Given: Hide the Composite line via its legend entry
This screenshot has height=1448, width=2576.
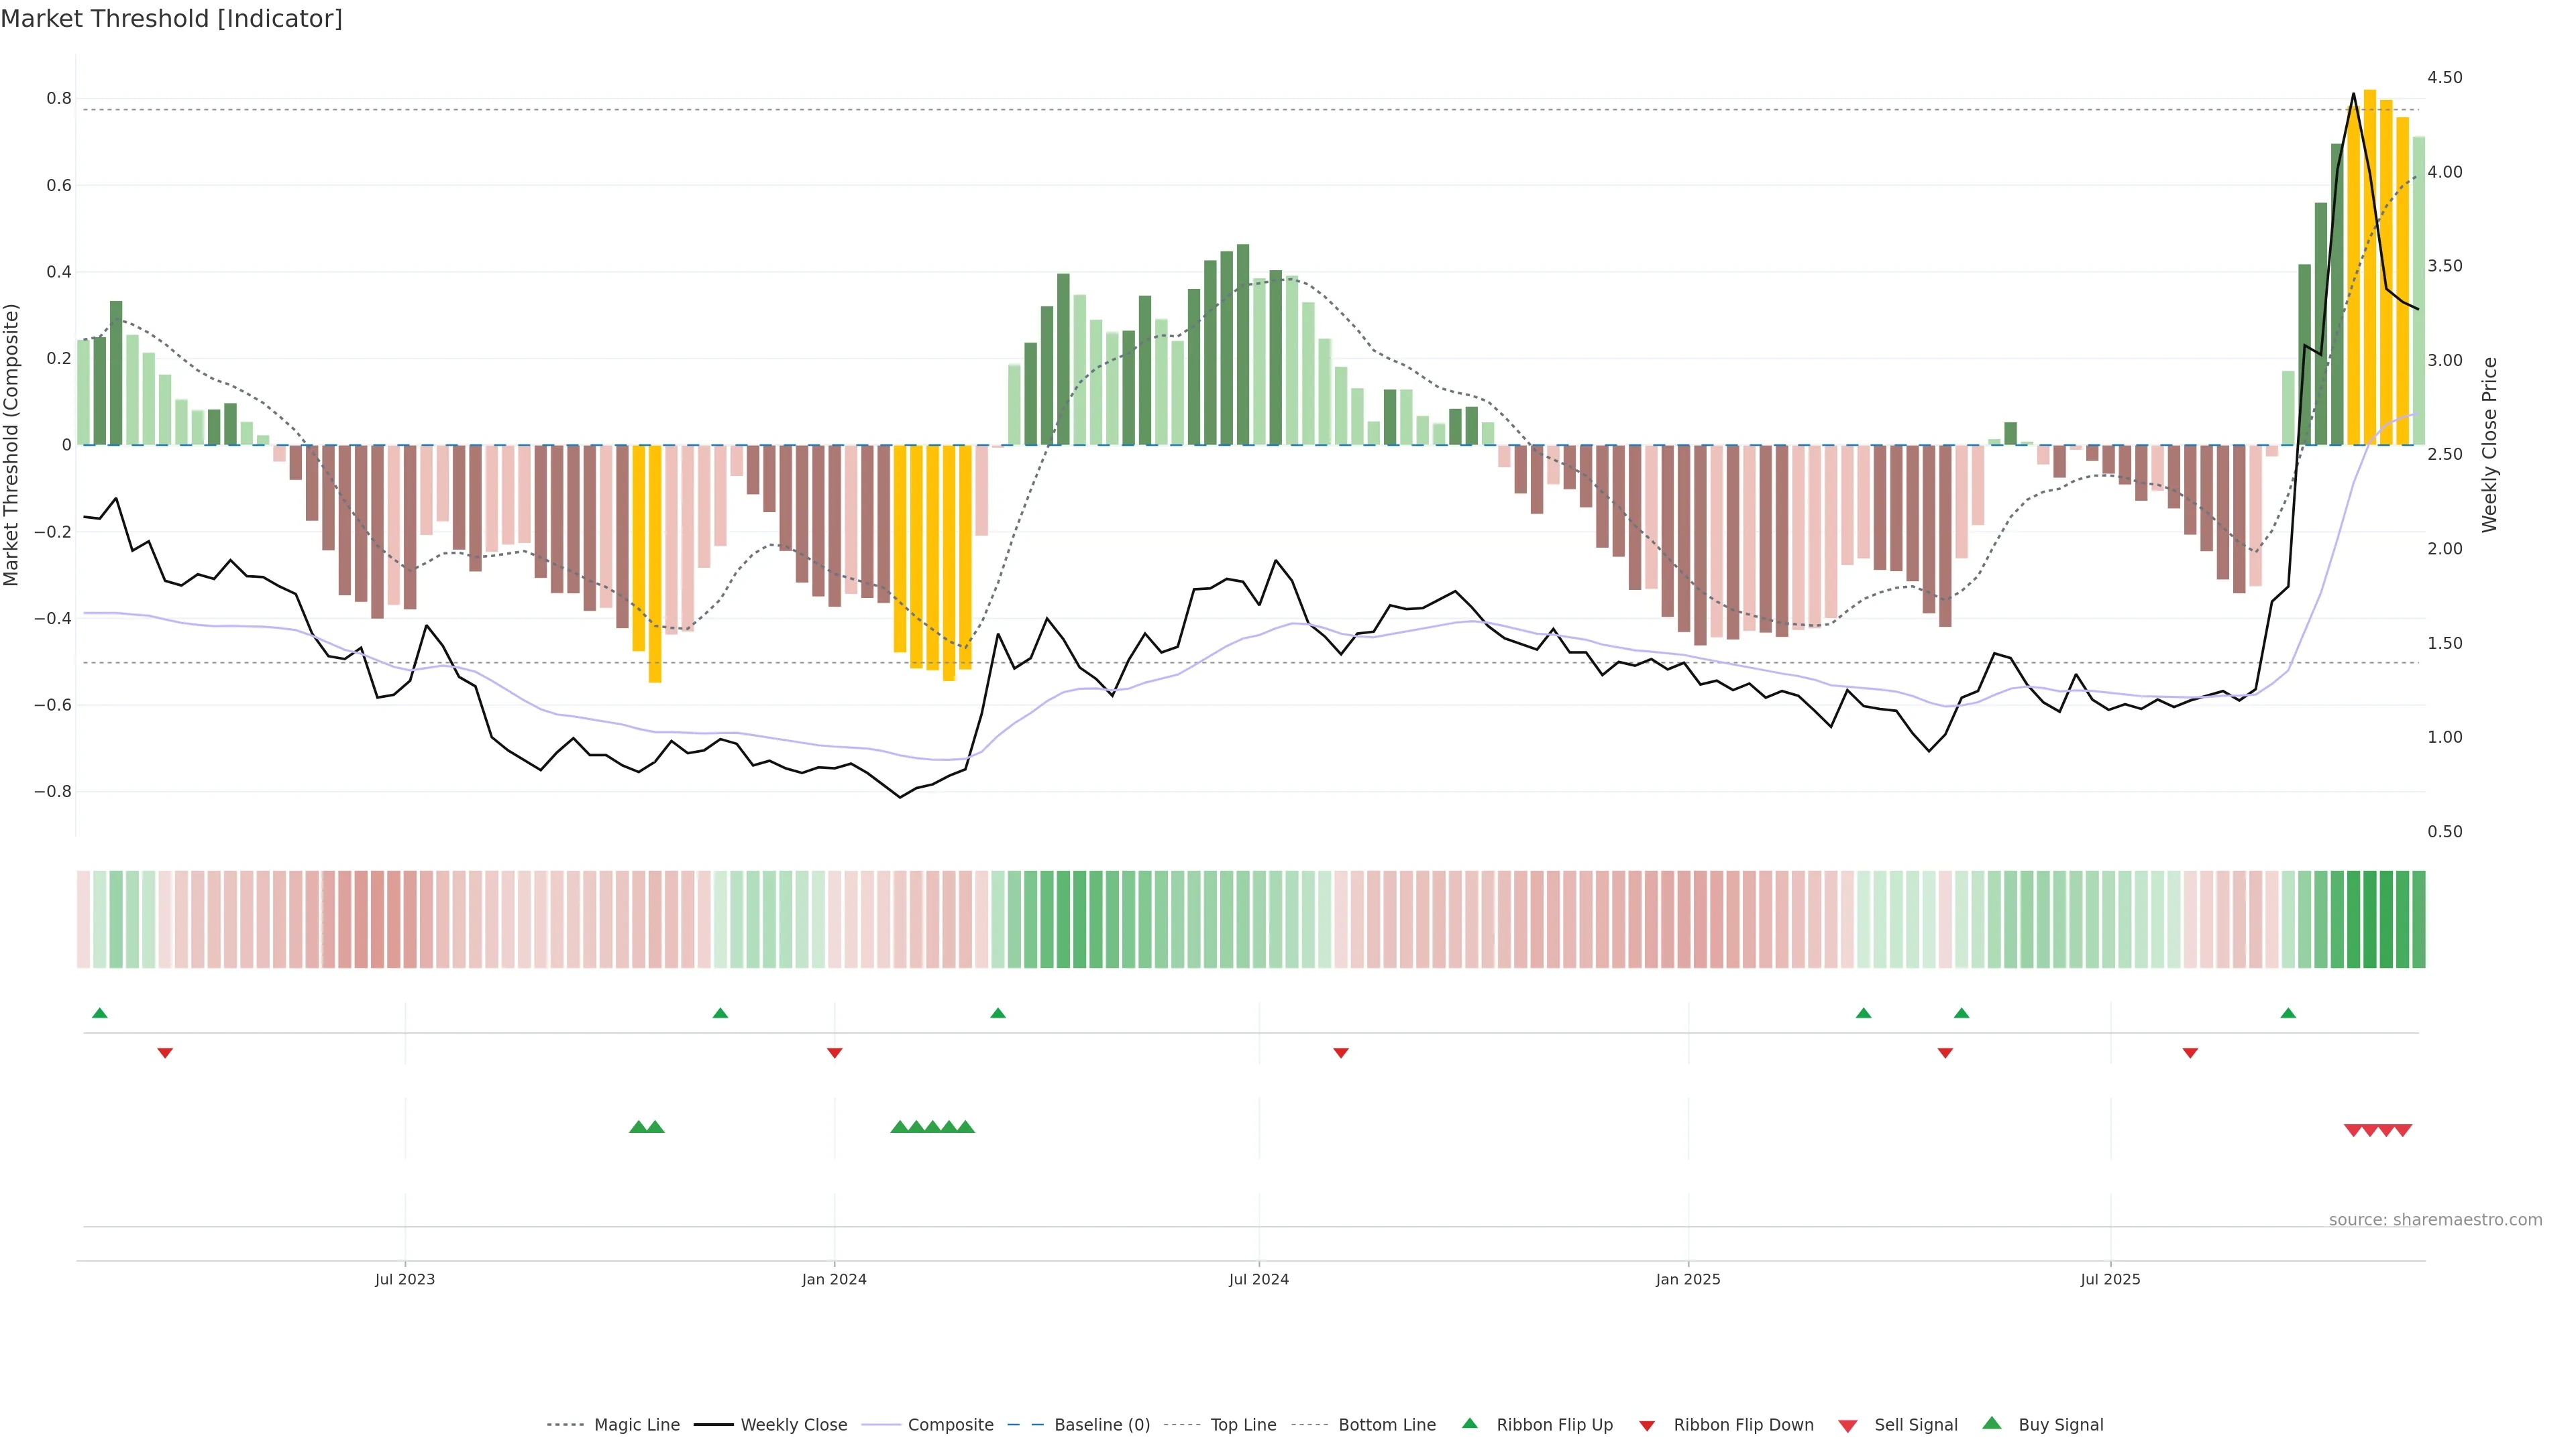Looking at the screenshot, I should pos(950,1424).
